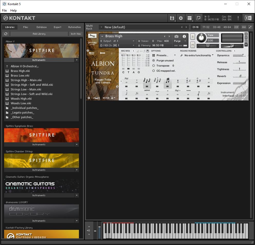This screenshot has width=255, height=245.
Task: Toggle minimized view icon
Action: (x=198, y=18)
